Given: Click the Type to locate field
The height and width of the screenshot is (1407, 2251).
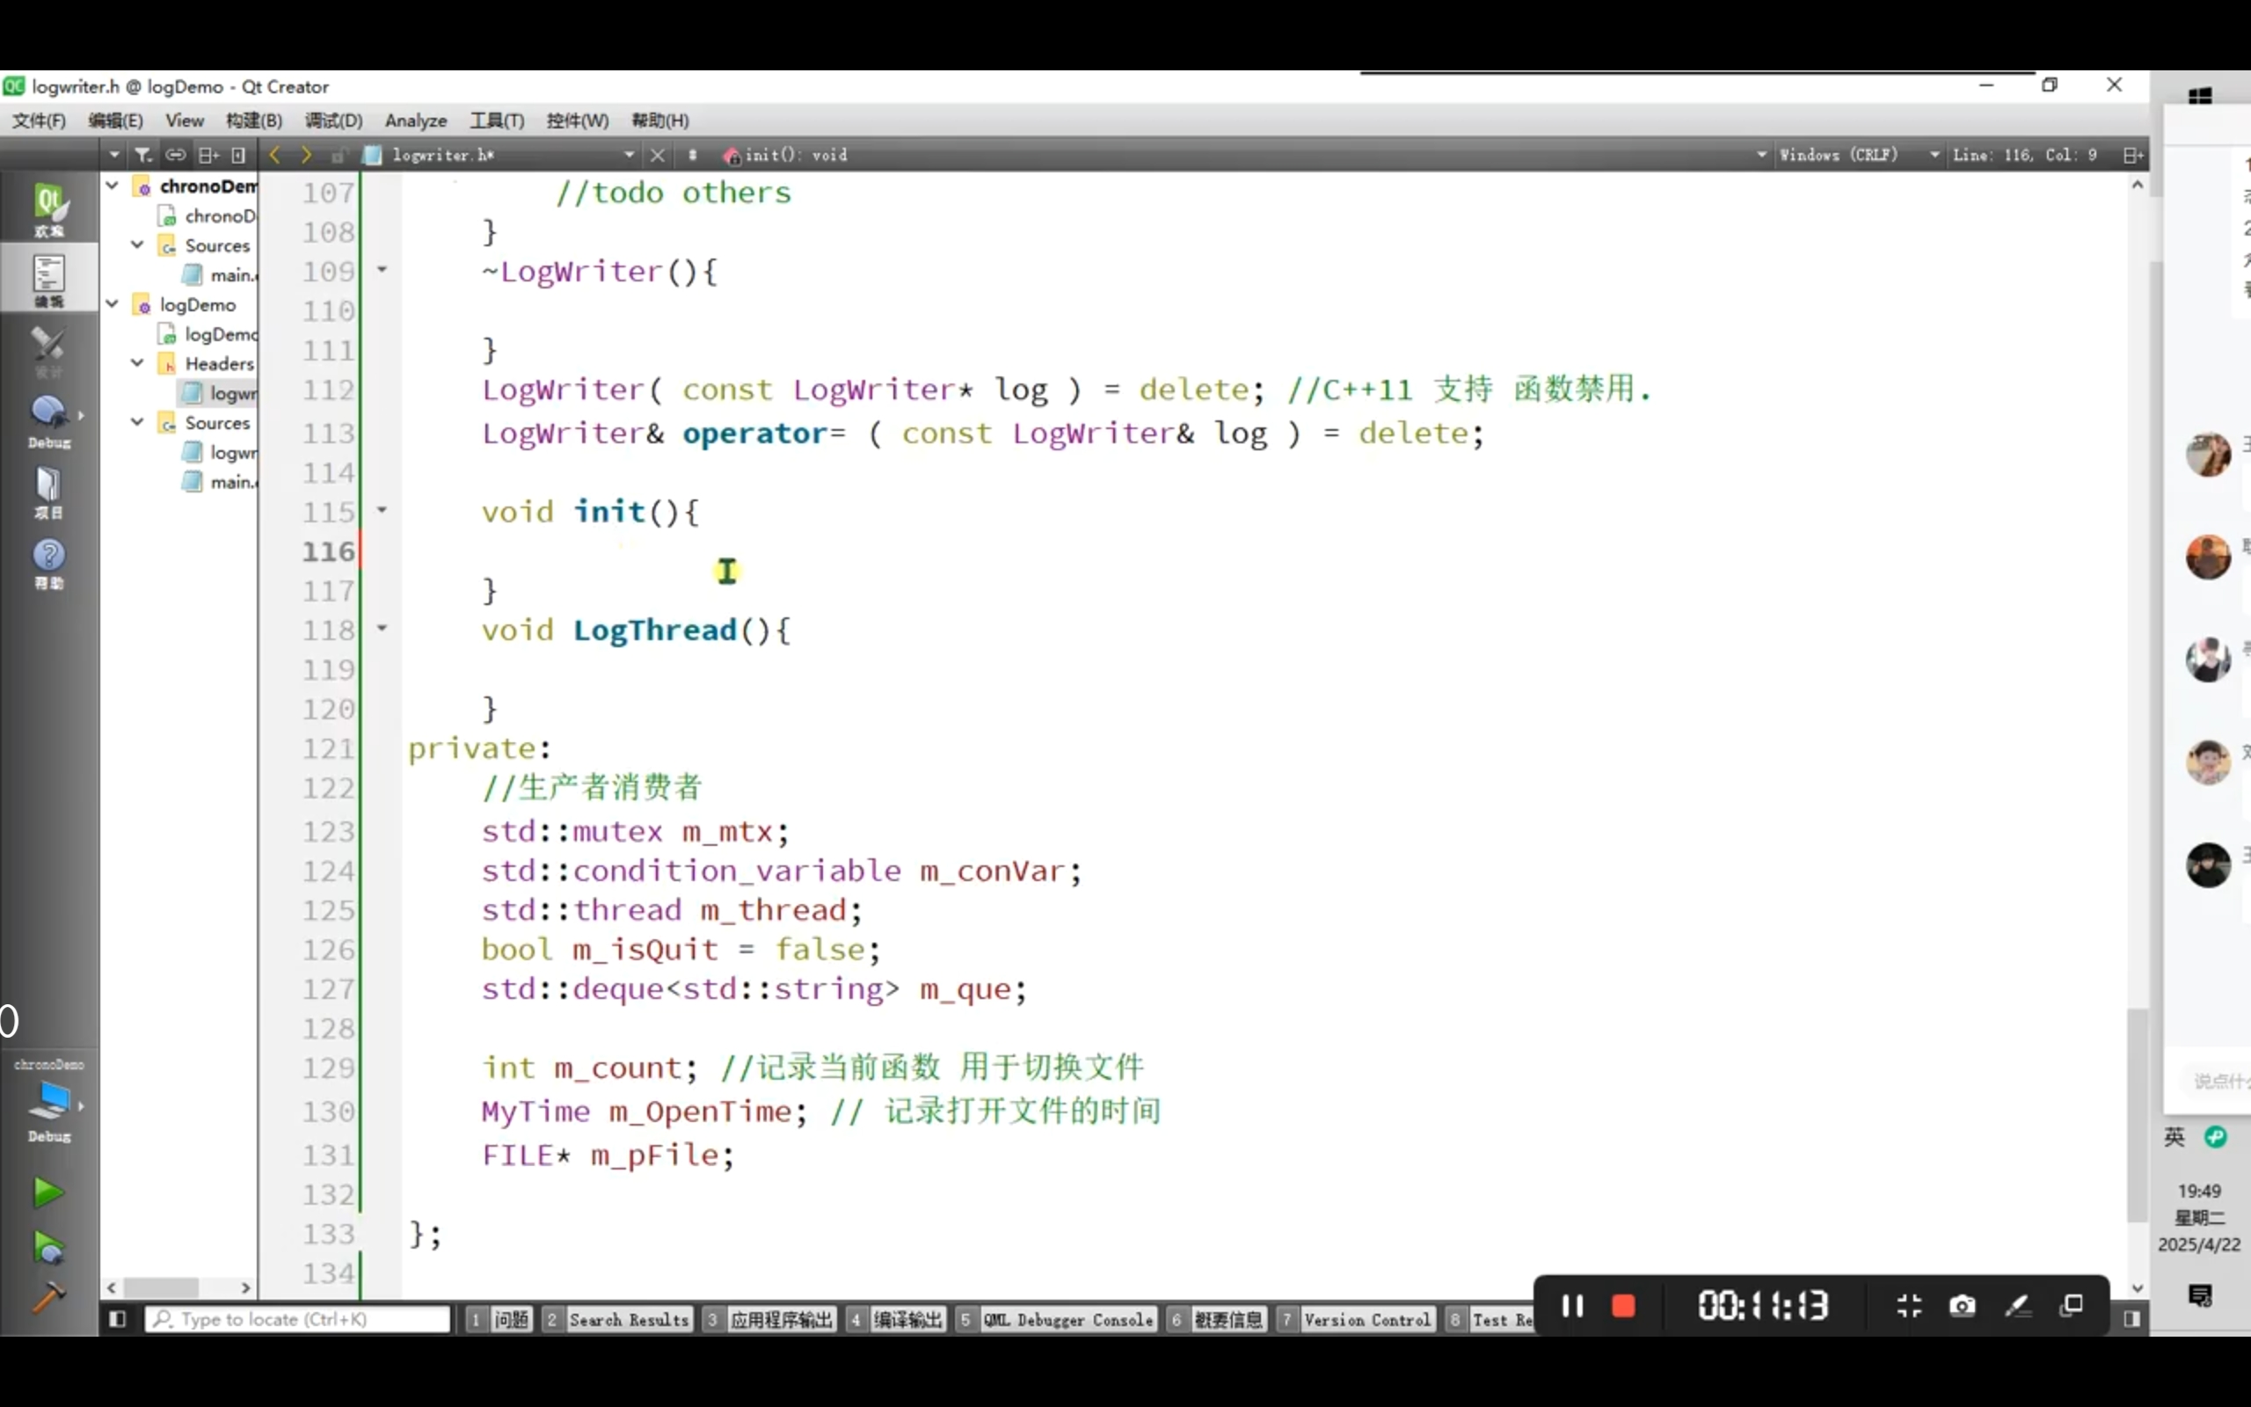Looking at the screenshot, I should (298, 1318).
